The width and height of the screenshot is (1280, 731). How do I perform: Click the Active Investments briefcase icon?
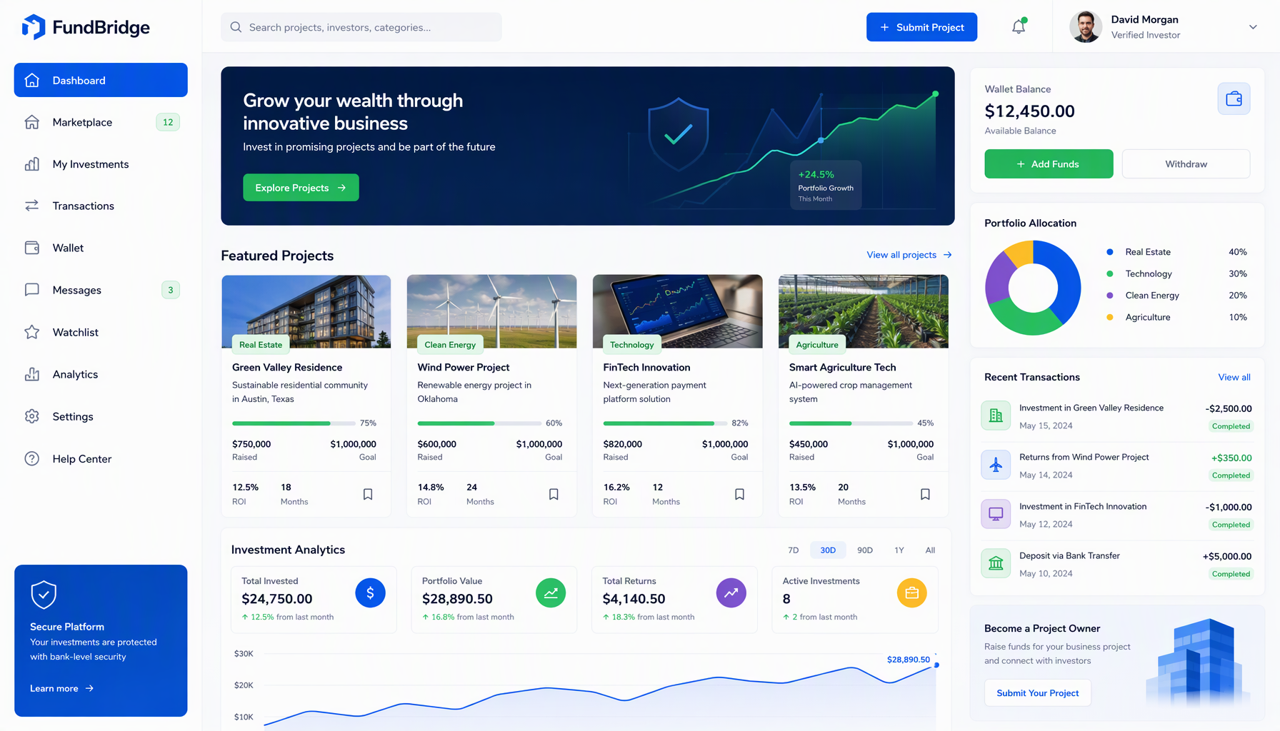(x=911, y=593)
